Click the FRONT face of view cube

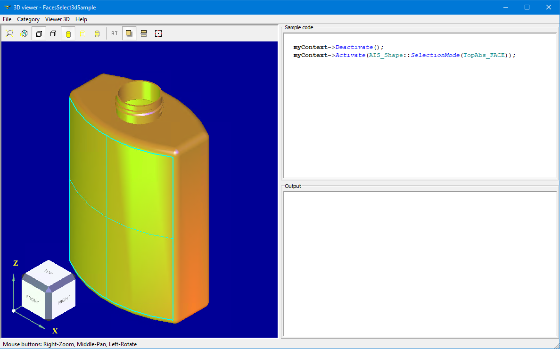click(x=33, y=299)
